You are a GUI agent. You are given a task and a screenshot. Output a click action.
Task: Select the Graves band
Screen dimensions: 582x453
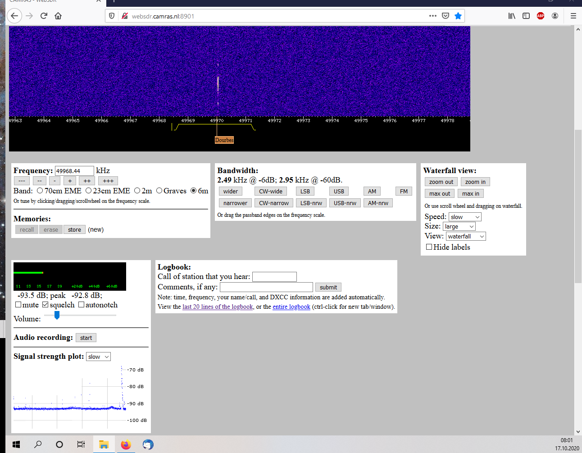coord(159,191)
